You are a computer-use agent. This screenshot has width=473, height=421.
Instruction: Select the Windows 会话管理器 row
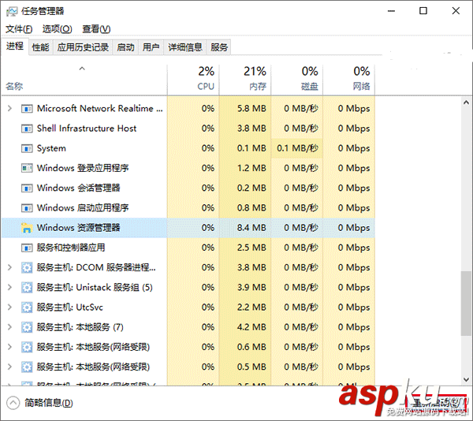pos(188,188)
